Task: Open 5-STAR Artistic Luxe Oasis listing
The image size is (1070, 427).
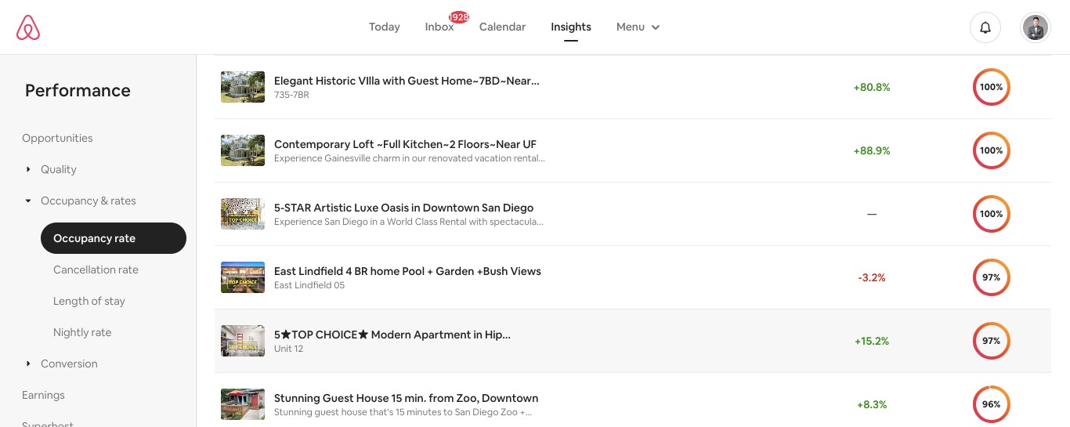Action: [403, 208]
